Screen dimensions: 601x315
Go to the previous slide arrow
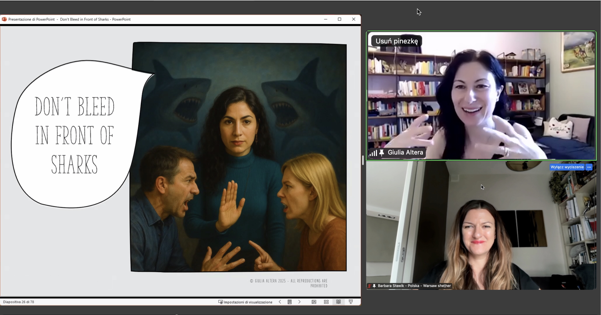280,302
